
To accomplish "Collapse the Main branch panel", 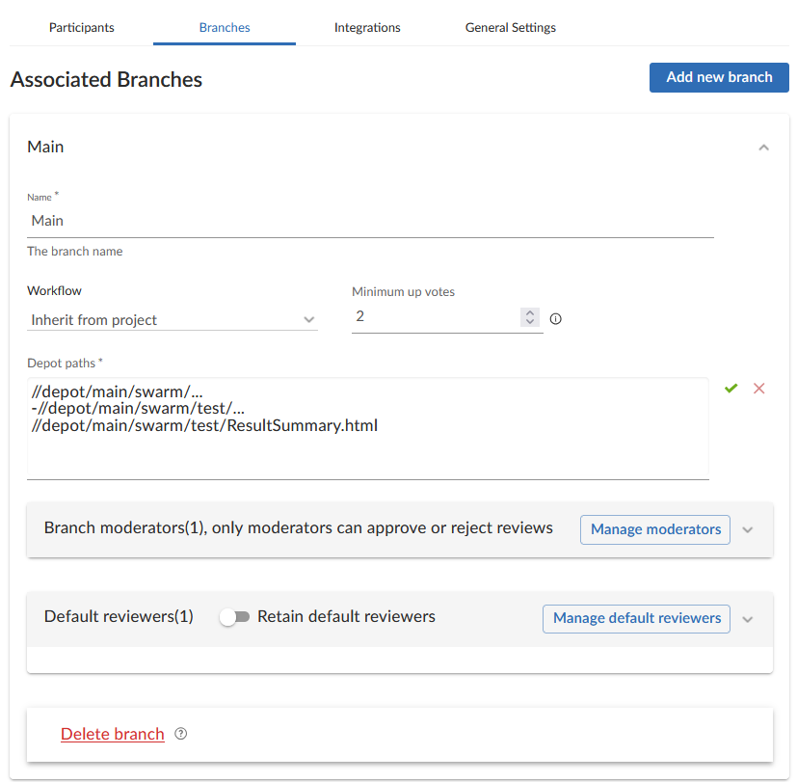I will [763, 148].
